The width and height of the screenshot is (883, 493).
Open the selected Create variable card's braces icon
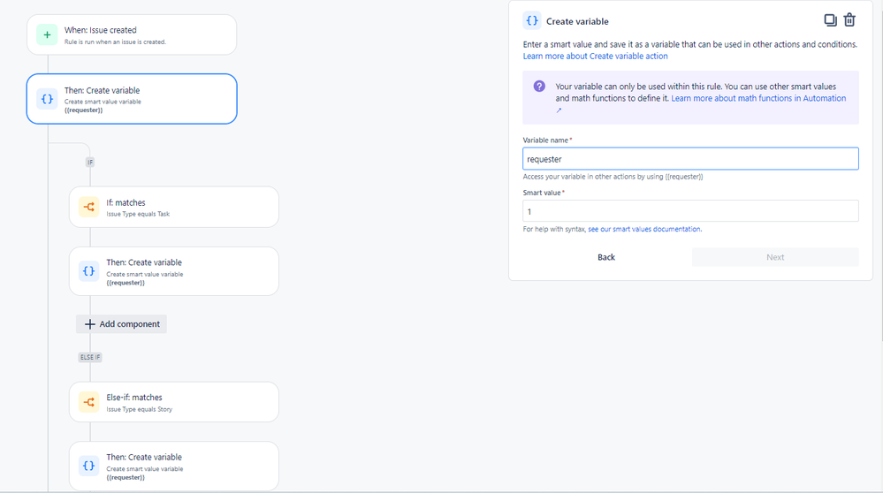47,99
